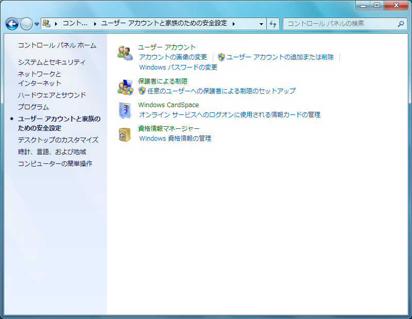Close the control panel window
Viewport: 412px width, 319px height.
(396, 5)
